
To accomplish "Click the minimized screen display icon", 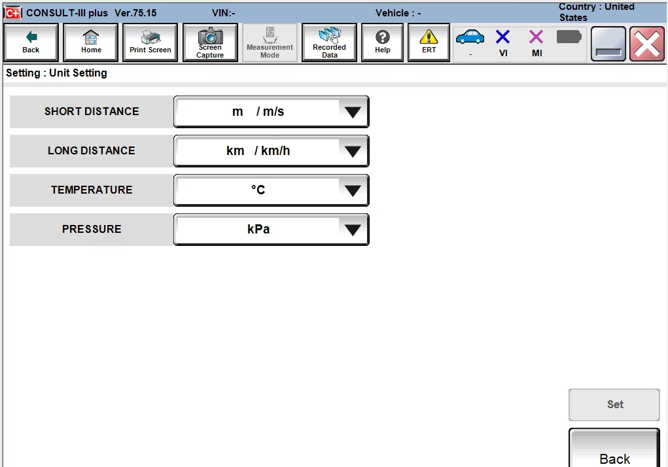I will pos(608,44).
